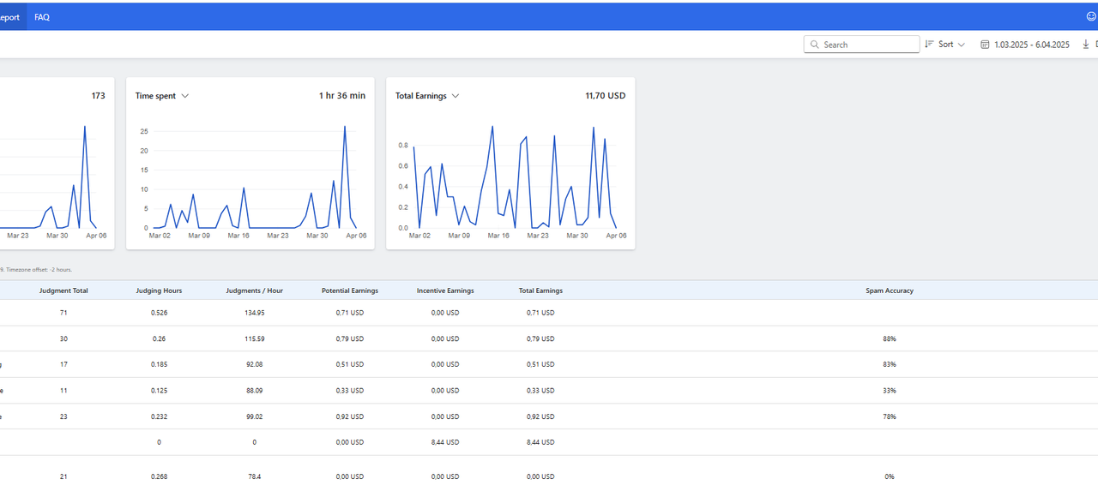Select Spam Accuracy cell 88%
This screenshot has width=1098, height=497.
[890, 338]
